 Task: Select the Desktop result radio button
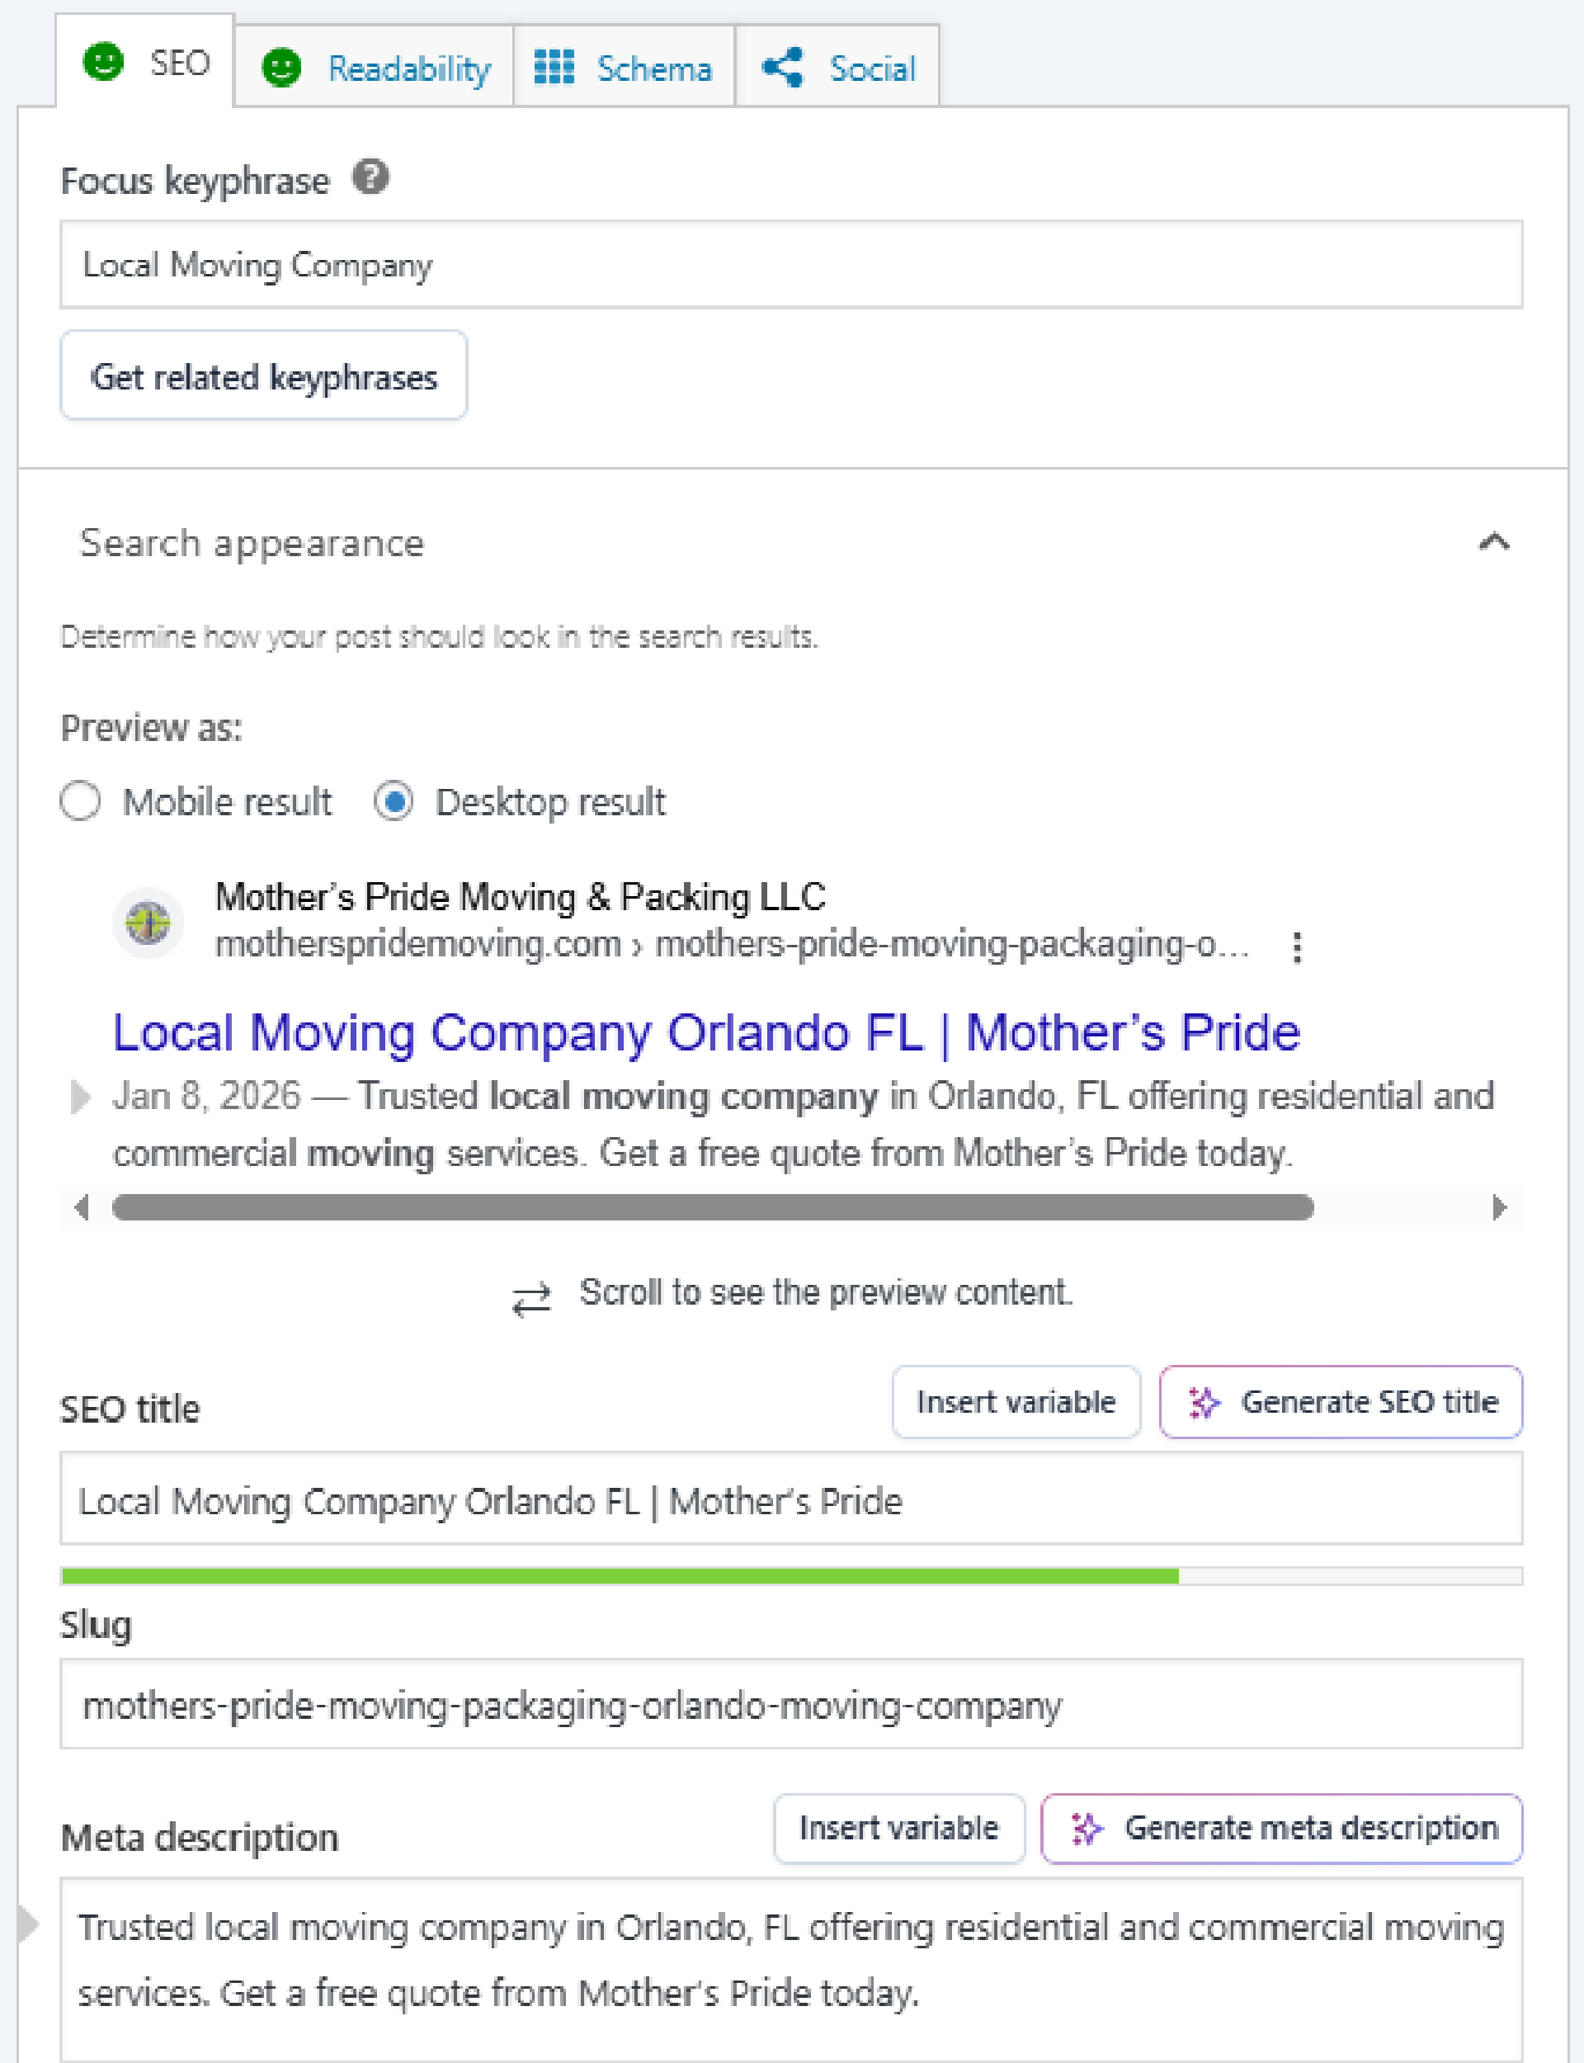(394, 802)
